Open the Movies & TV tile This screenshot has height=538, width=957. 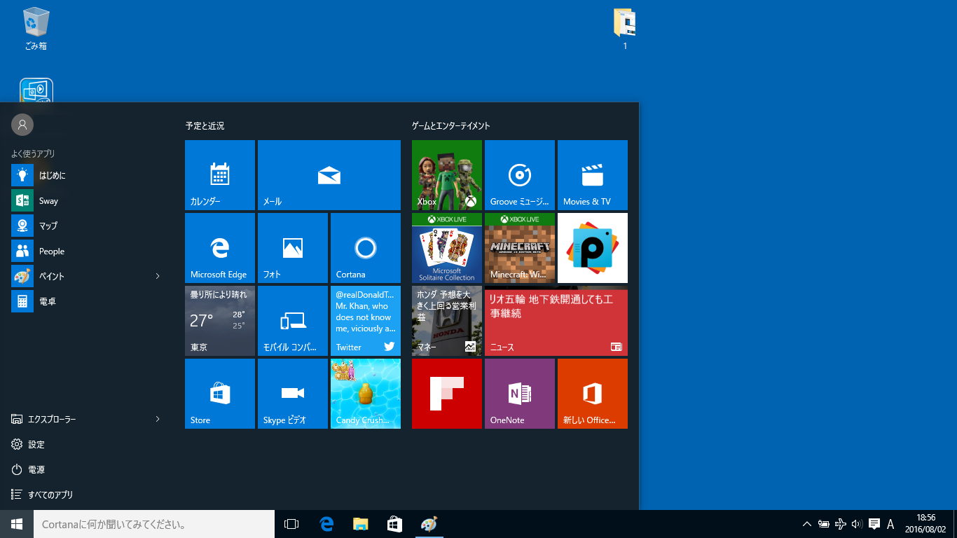[x=593, y=175]
